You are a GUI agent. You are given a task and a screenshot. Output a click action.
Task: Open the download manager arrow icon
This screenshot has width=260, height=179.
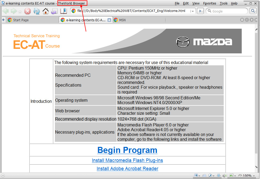[219, 176]
